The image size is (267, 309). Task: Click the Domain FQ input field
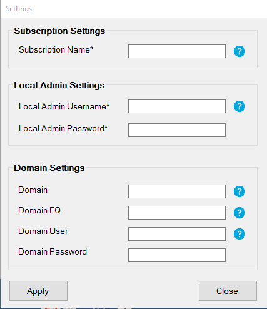(x=177, y=213)
